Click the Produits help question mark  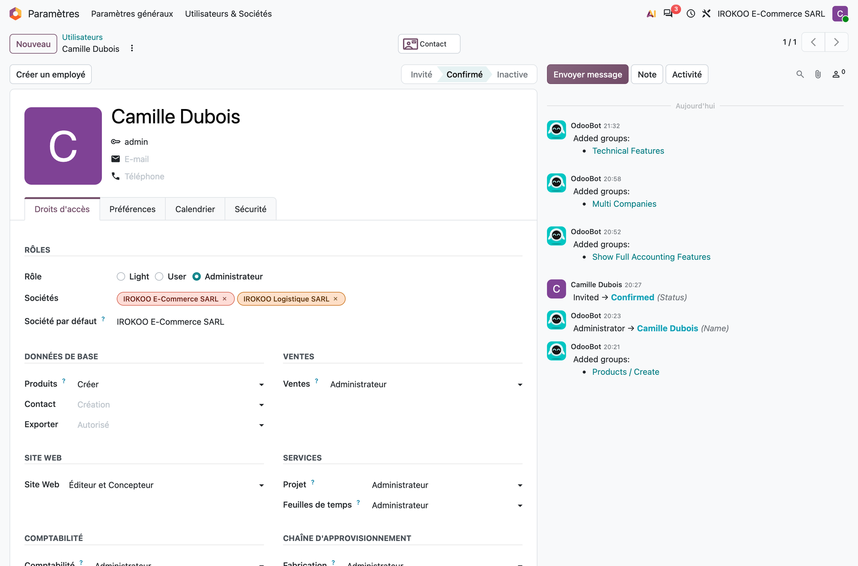click(64, 381)
